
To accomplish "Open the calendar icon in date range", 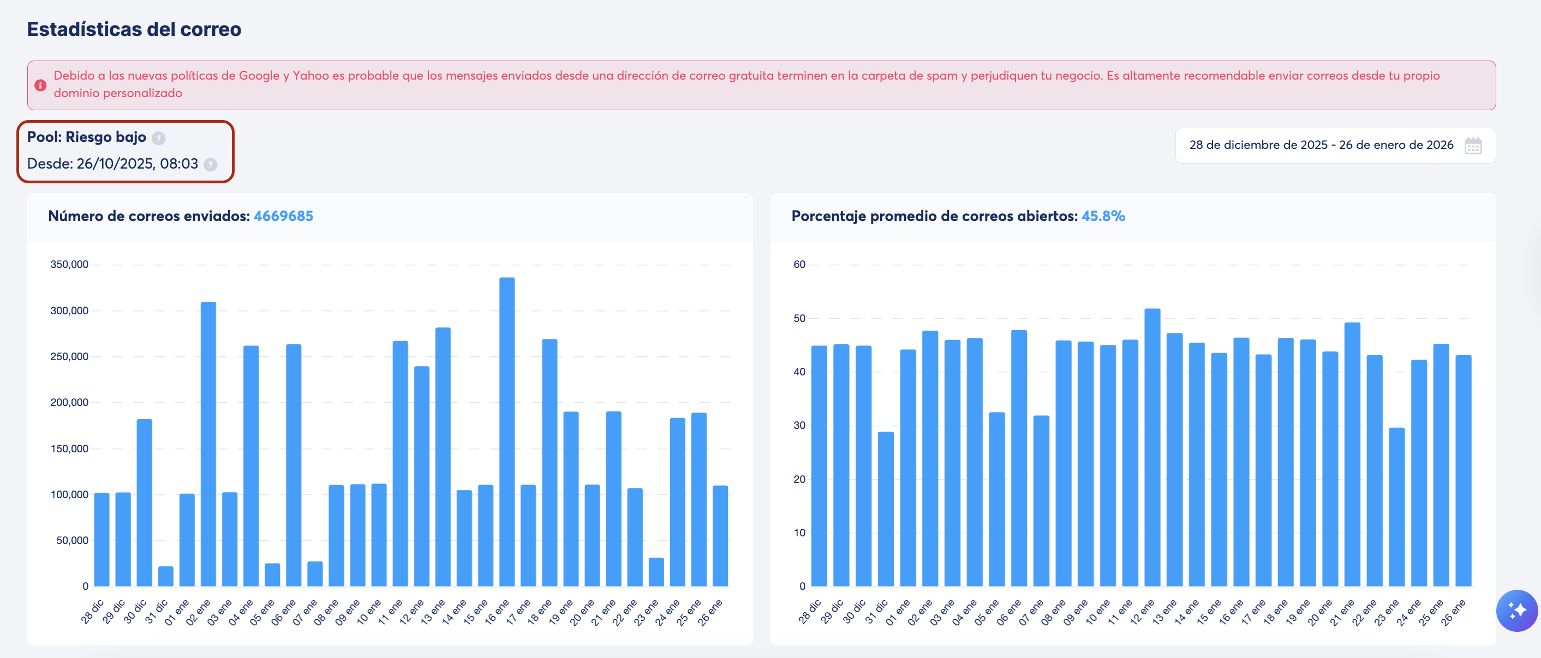I will (x=1473, y=145).
